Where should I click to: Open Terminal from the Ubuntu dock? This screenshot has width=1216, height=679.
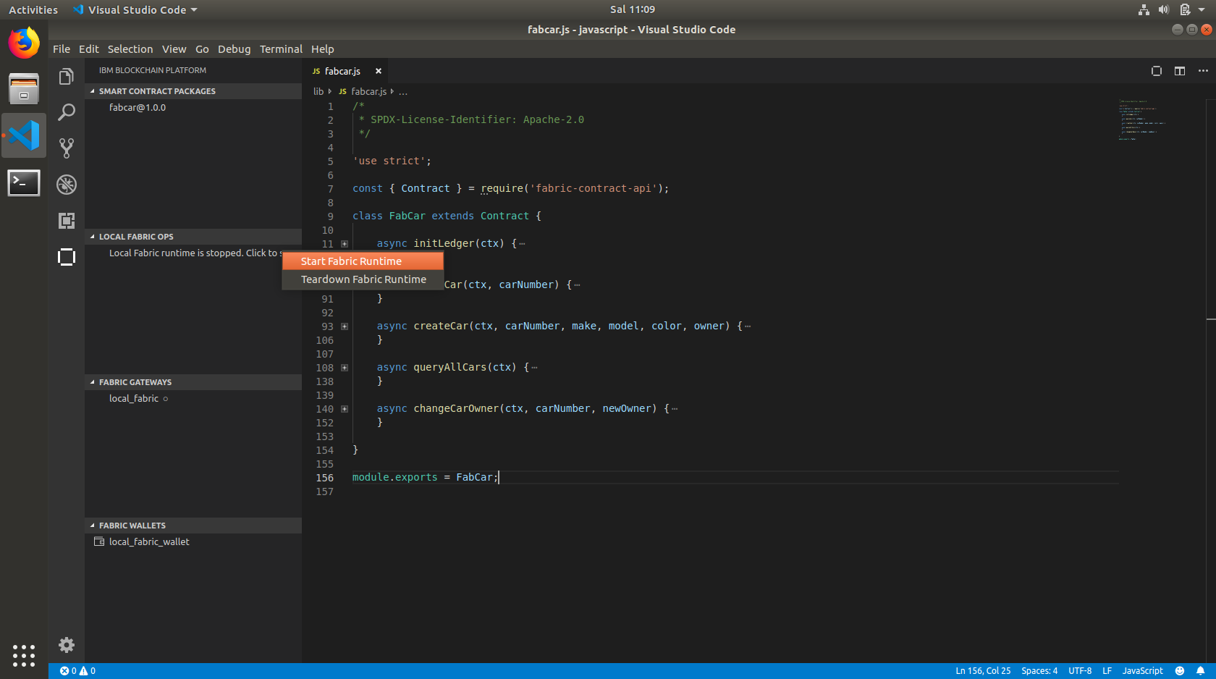24,182
